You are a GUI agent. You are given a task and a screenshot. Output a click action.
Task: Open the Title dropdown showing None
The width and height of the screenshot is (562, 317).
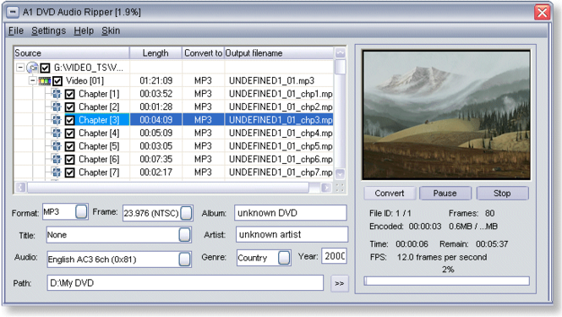click(184, 235)
